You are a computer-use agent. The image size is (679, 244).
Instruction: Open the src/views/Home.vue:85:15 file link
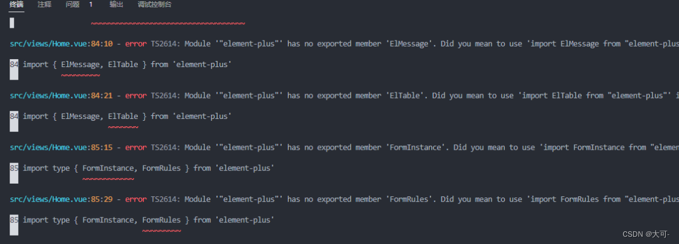tap(61, 147)
